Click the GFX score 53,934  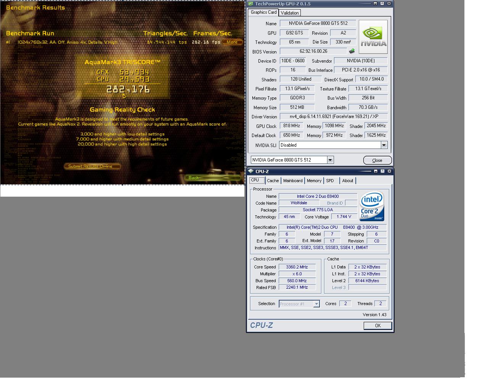[134, 72]
